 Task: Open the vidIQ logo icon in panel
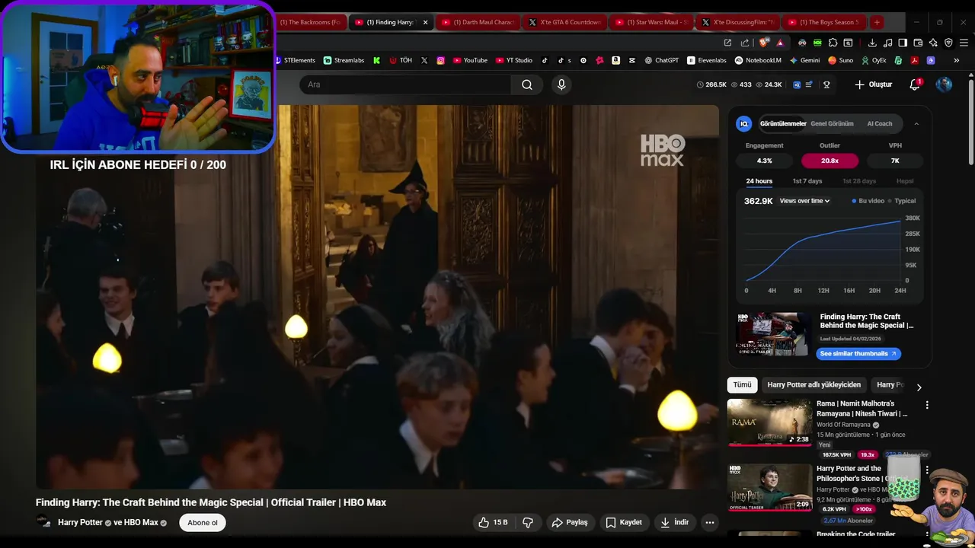(744, 123)
